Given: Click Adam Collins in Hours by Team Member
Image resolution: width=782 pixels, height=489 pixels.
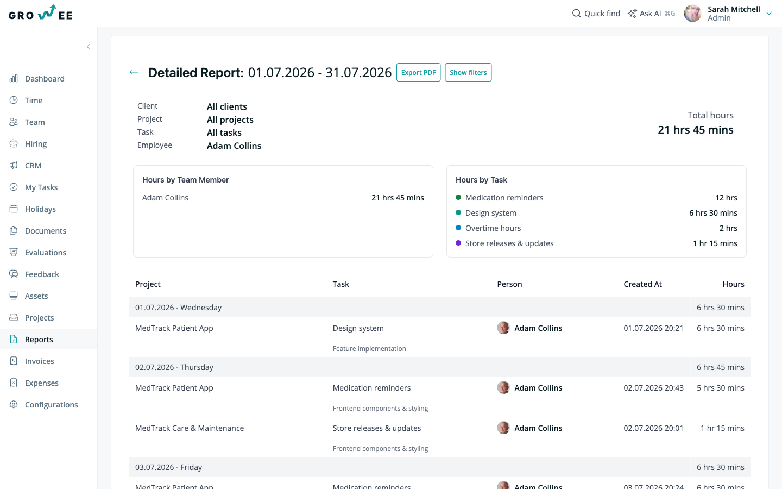Looking at the screenshot, I should [x=165, y=198].
